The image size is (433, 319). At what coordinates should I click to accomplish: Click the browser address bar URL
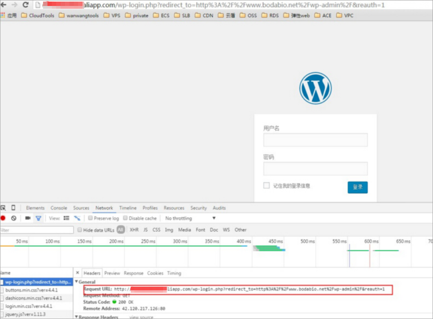213,5
